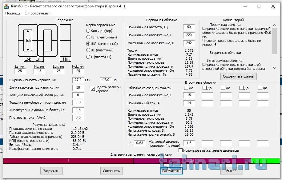Click Амплитуда индукции field
Image resolution: width=282 pixels, height=180 pixels.
pos(78,110)
